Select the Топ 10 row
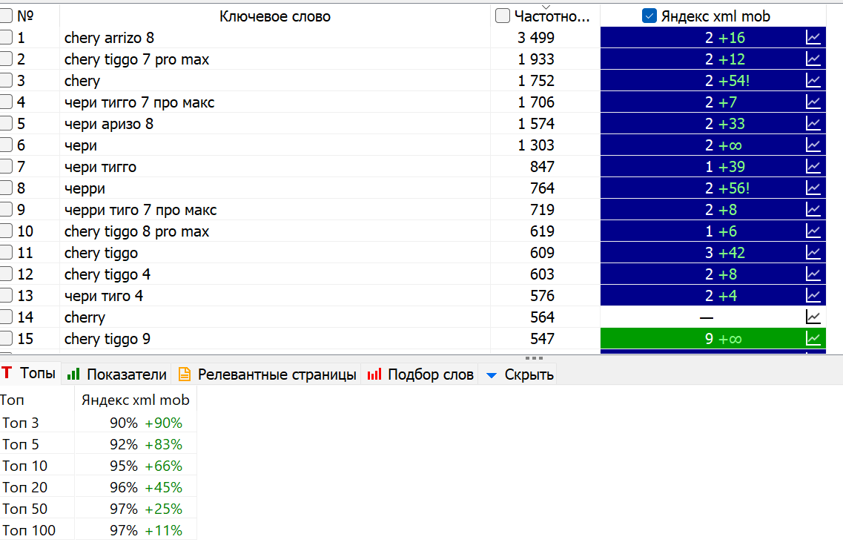 click(x=99, y=466)
